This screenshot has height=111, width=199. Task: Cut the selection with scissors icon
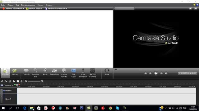pyautogui.click(x=10, y=81)
